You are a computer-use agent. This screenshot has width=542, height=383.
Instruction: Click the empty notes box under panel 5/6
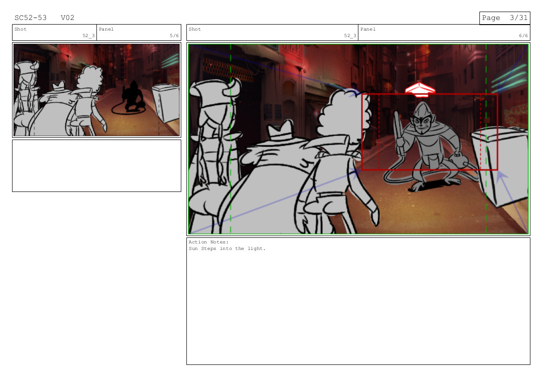(97, 166)
